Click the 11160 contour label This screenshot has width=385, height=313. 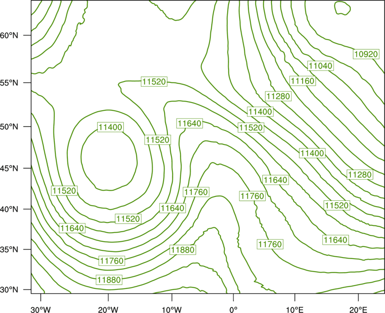(303, 81)
